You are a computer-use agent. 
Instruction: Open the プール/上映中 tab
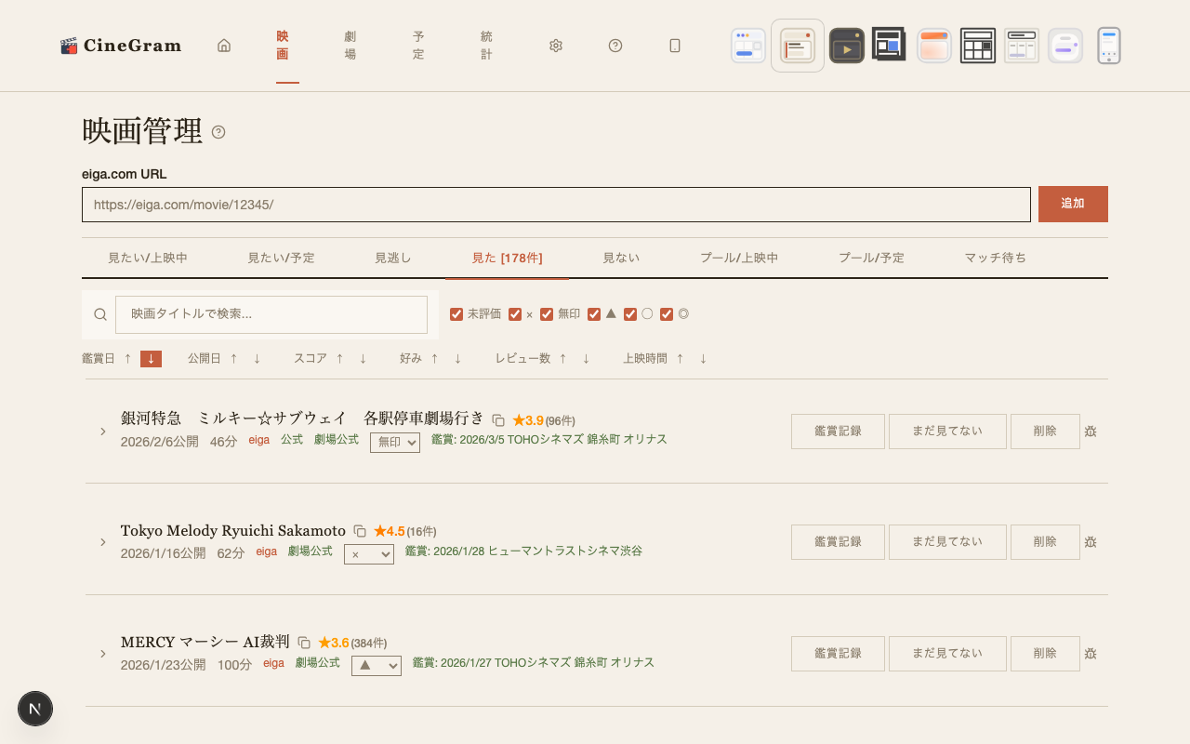click(739, 258)
